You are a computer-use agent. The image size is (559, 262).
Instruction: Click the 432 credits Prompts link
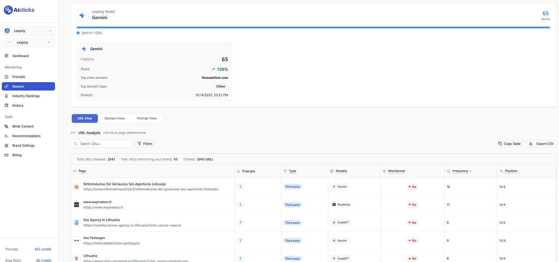43,249
